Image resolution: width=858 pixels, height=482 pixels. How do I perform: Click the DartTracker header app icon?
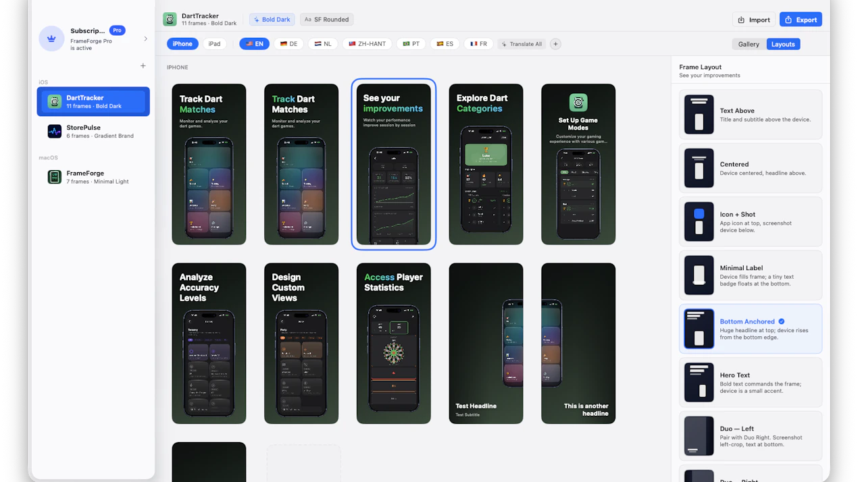point(170,20)
